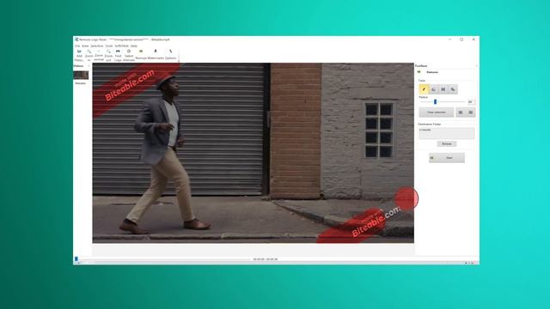Close the Preview side panel

click(89, 66)
